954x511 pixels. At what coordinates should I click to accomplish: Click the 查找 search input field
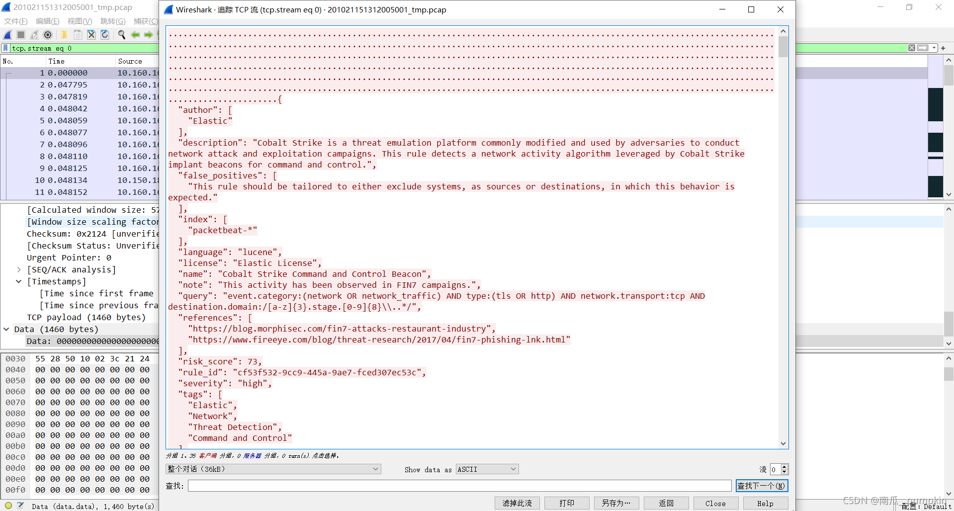pyautogui.click(x=459, y=486)
